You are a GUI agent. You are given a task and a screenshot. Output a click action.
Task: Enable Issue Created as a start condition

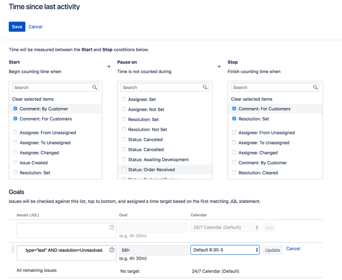15,163
